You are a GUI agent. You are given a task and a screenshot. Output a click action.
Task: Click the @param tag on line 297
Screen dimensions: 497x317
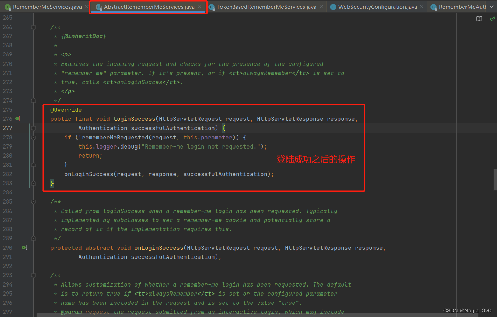tap(71, 312)
